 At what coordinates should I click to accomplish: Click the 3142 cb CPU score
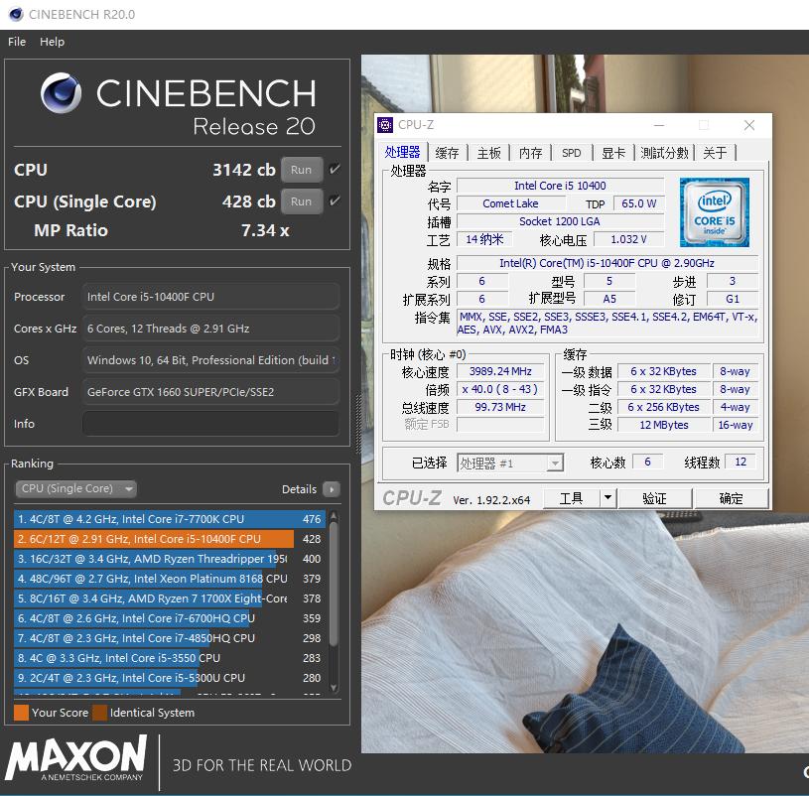click(x=244, y=170)
